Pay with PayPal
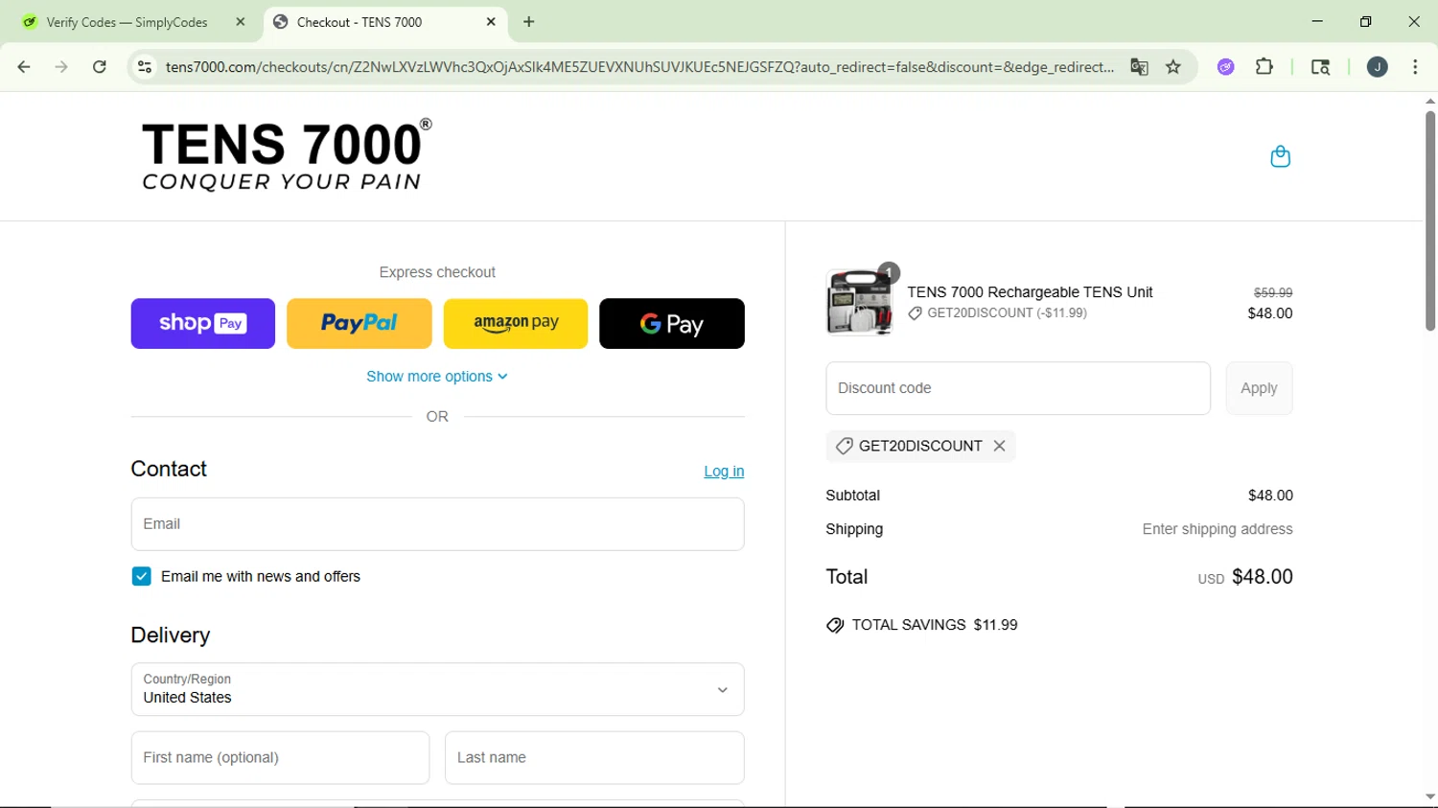This screenshot has width=1438, height=808. coord(359,323)
